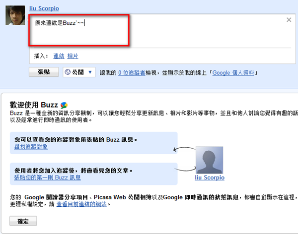The height and width of the screenshot is (234, 298).
Task: Open 查看目前連結的網站 link
Action: tap(81, 204)
